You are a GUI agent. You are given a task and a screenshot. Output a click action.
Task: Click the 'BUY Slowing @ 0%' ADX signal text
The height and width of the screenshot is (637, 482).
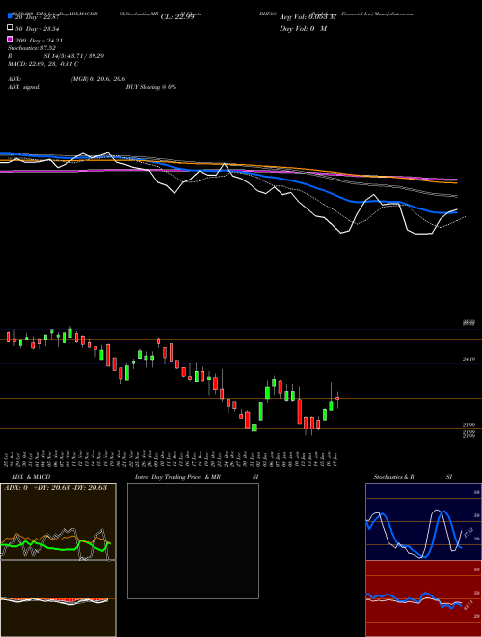point(151,87)
